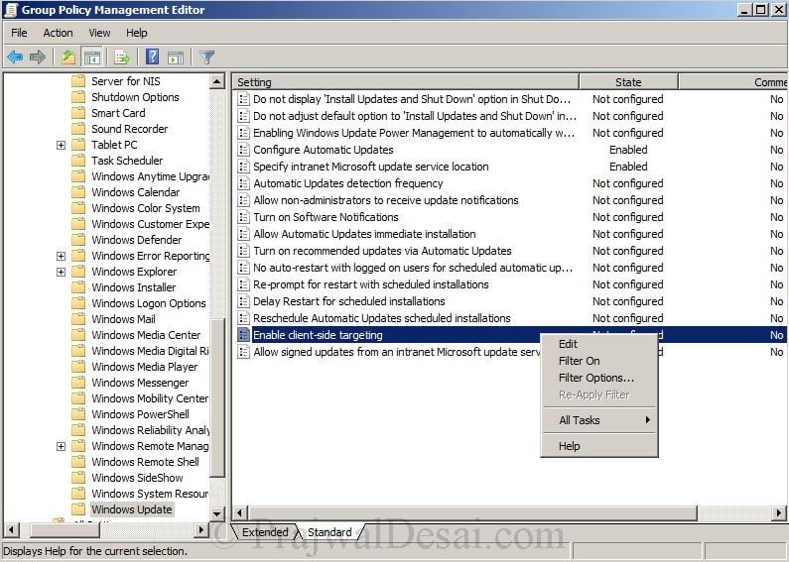Select 'Turn on recommended updates via Automatic Updates'

(x=382, y=251)
